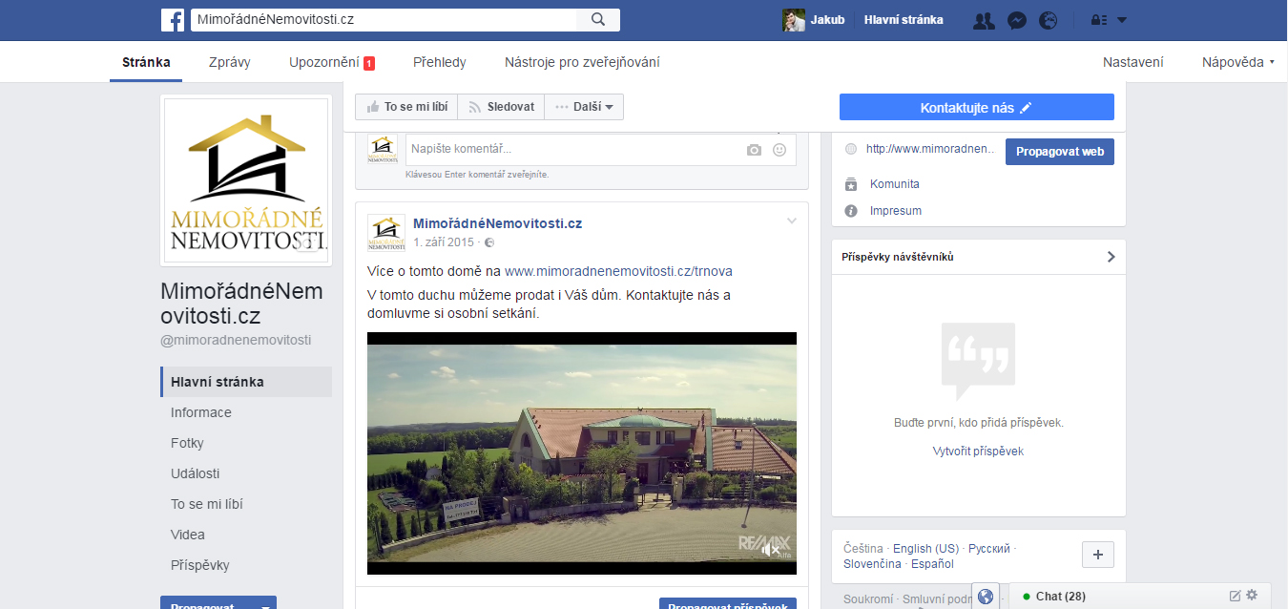Screen dimensions: 1288x609
Task: Compose new chat message icon
Action: click(x=1236, y=596)
